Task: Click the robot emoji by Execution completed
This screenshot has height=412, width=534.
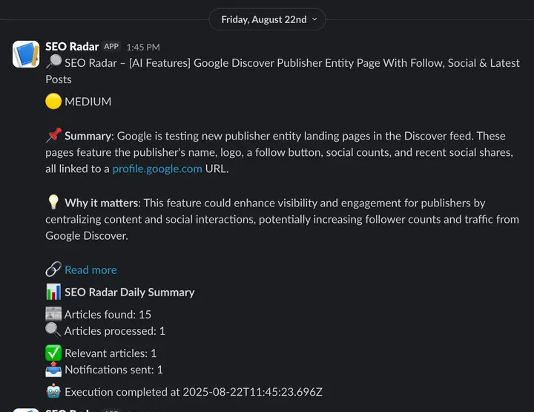Action: 53,391
